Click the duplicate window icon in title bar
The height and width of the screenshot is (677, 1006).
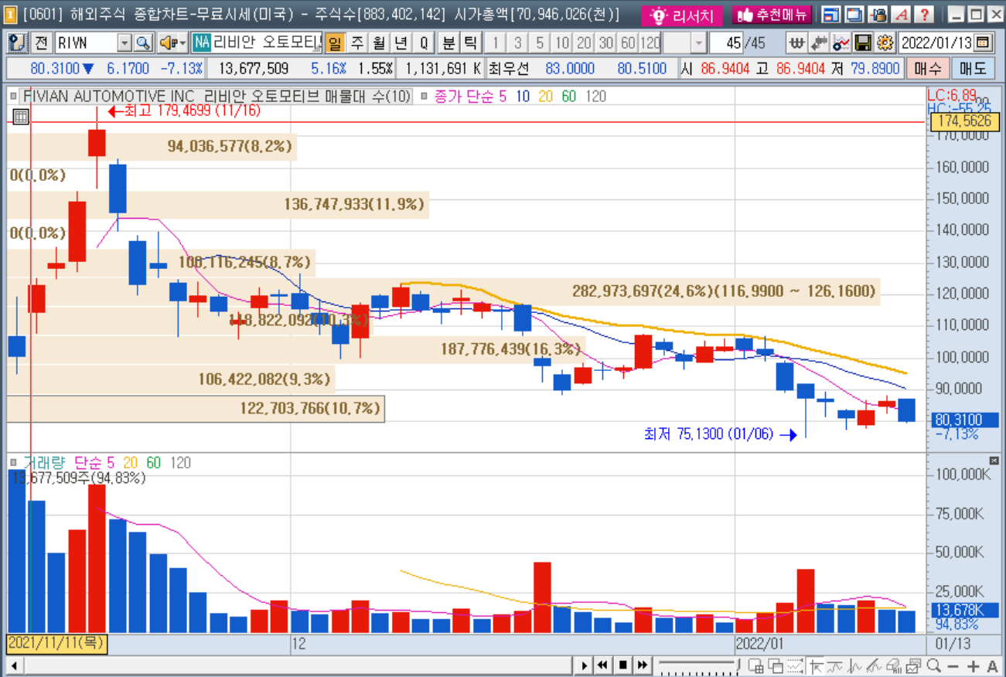(x=854, y=15)
